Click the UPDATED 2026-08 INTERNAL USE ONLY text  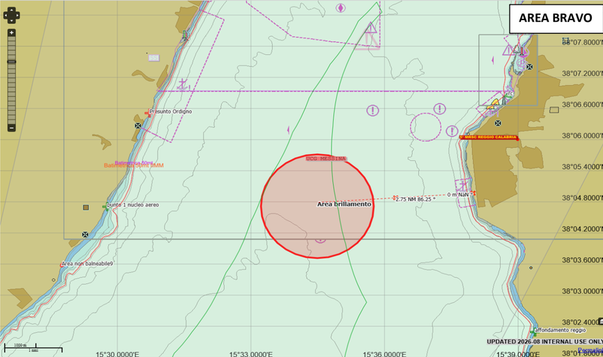pos(544,342)
